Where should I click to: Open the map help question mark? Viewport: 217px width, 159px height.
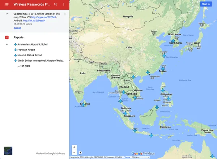(x=80, y=153)
